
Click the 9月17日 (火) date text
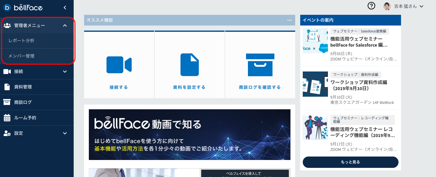pyautogui.click(x=341, y=144)
